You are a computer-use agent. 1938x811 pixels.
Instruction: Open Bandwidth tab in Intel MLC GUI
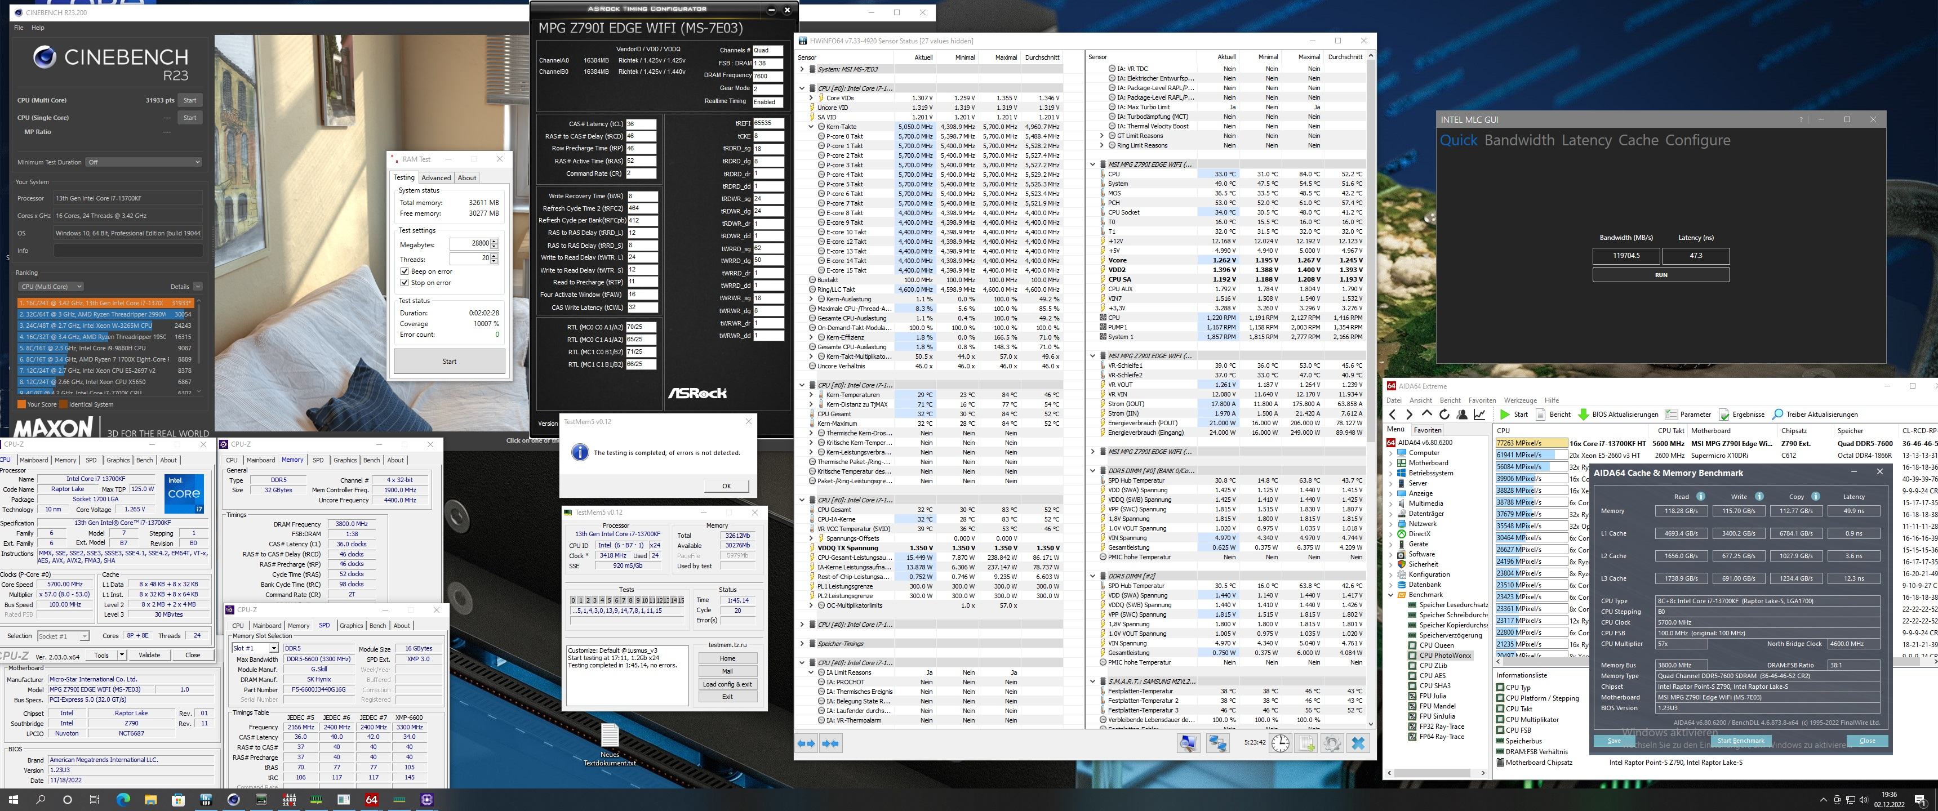coord(1519,140)
